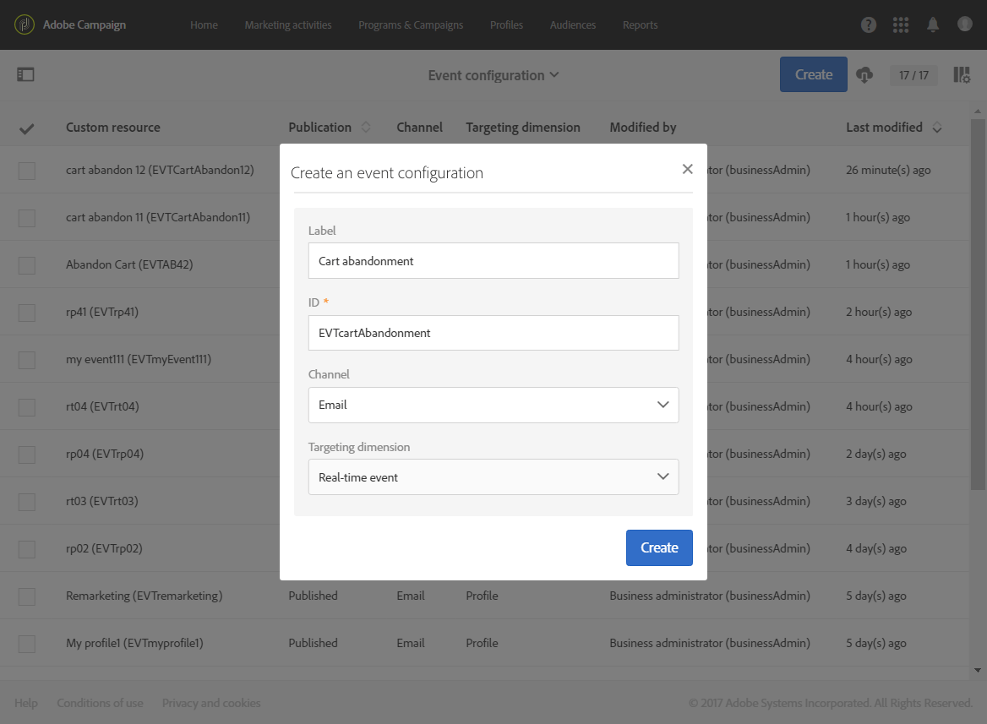Open the Privacy and cookies link
Viewport: 987px width, 724px height.
211,702
